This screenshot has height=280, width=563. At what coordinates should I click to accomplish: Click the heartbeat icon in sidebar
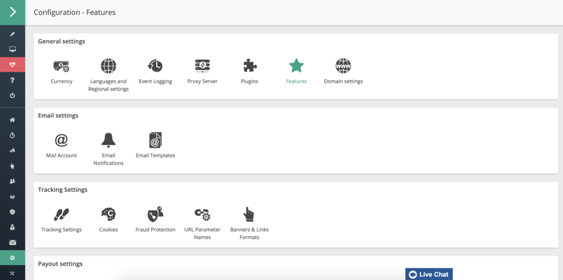[x=12, y=65]
